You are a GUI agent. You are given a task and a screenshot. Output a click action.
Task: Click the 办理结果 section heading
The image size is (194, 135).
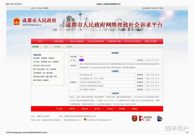tap(115, 93)
